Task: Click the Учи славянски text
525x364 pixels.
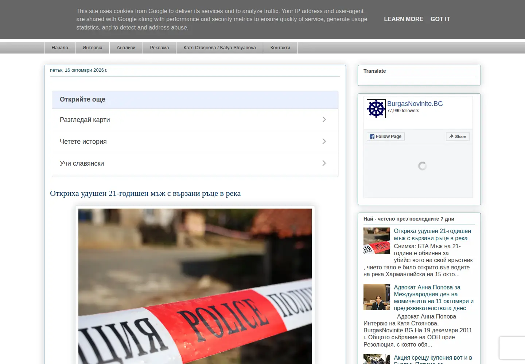Action: 82,163
